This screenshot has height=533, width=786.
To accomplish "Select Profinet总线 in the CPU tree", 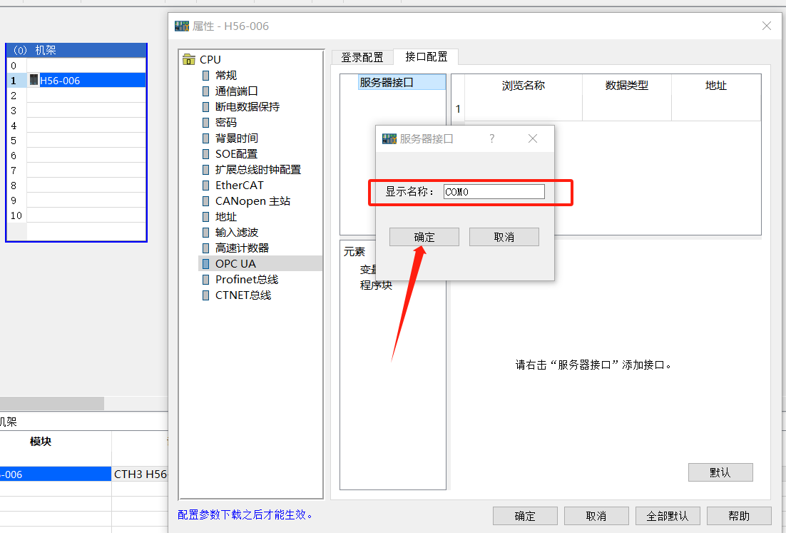I will (247, 279).
